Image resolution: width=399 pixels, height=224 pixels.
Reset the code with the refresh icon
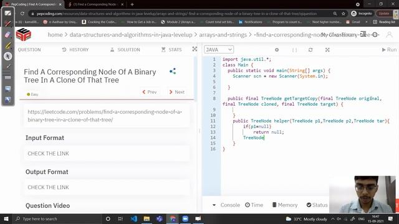[310, 50]
